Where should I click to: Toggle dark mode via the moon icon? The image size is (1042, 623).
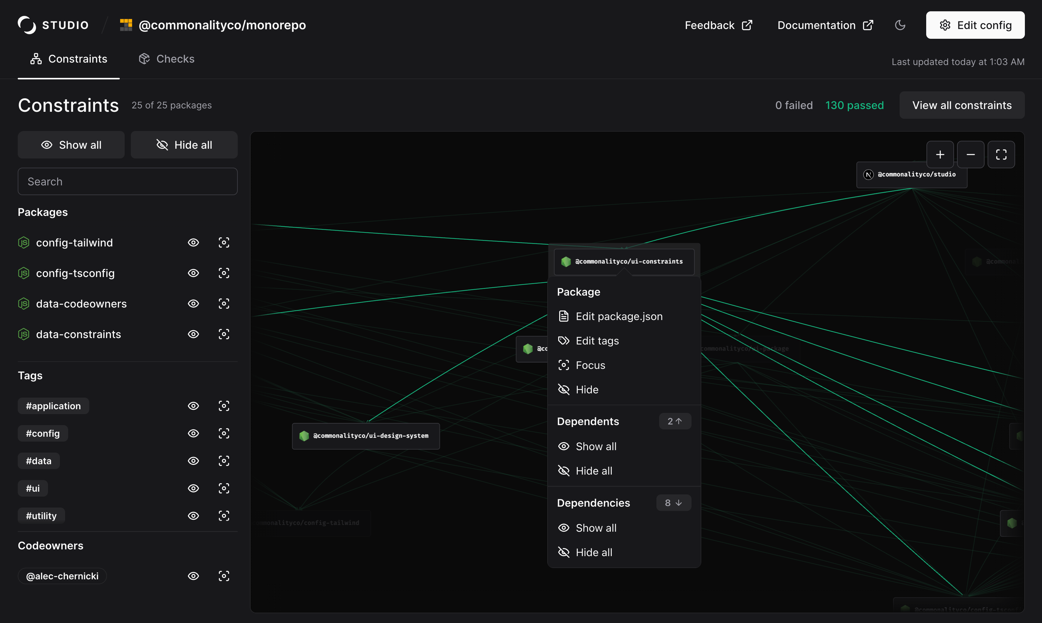tap(900, 25)
